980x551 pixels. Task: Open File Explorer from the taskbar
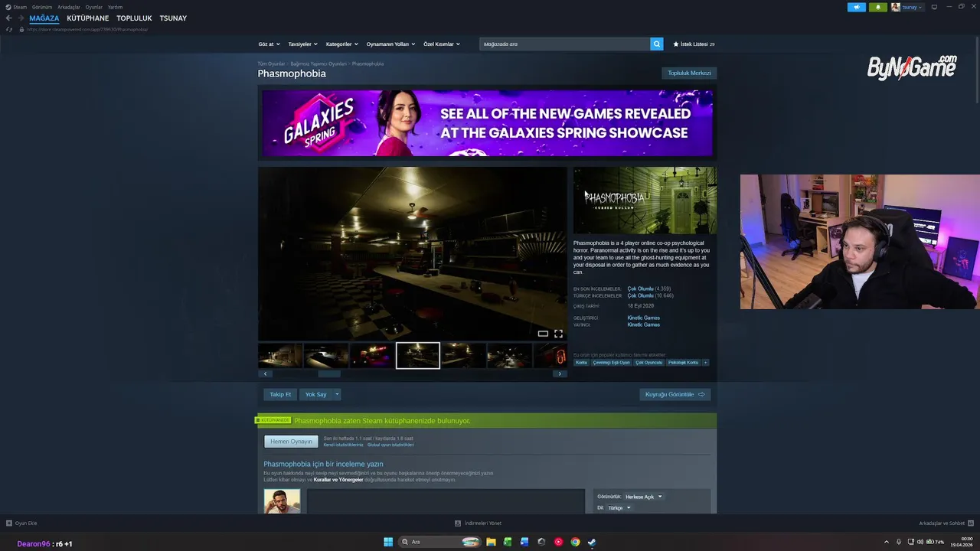(491, 542)
